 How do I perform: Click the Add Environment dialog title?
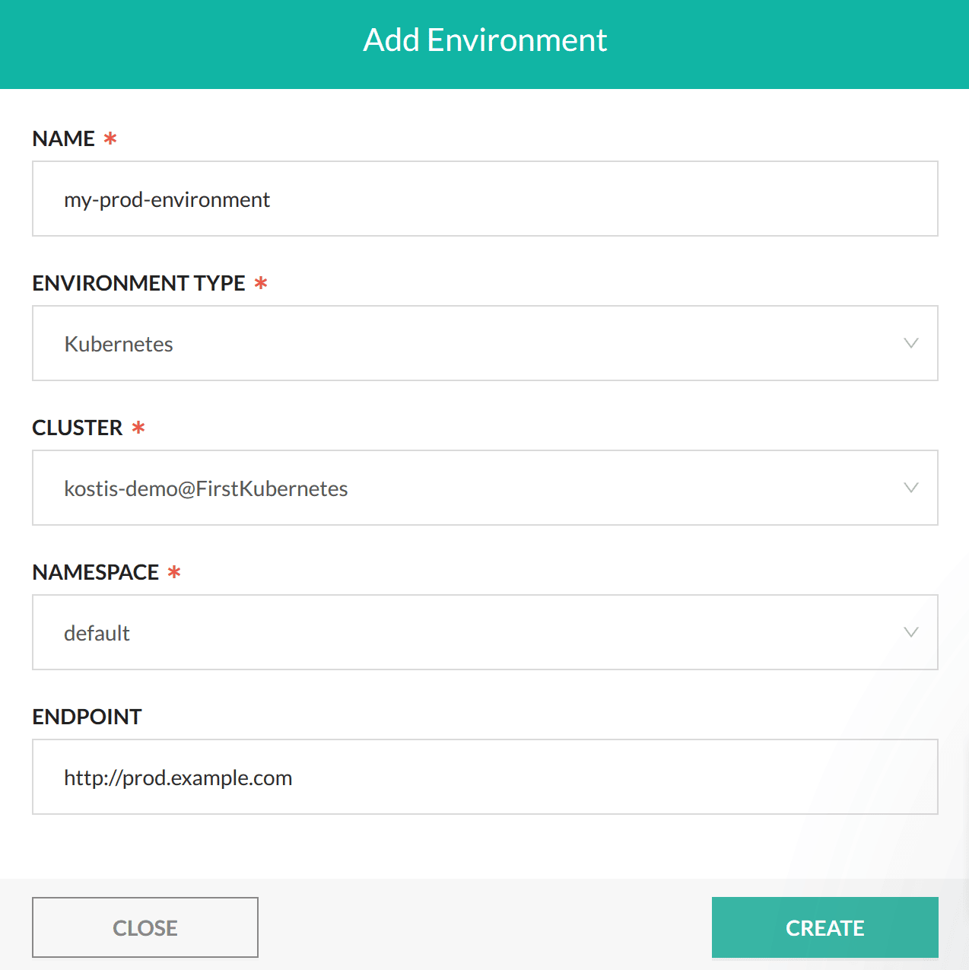(x=484, y=40)
